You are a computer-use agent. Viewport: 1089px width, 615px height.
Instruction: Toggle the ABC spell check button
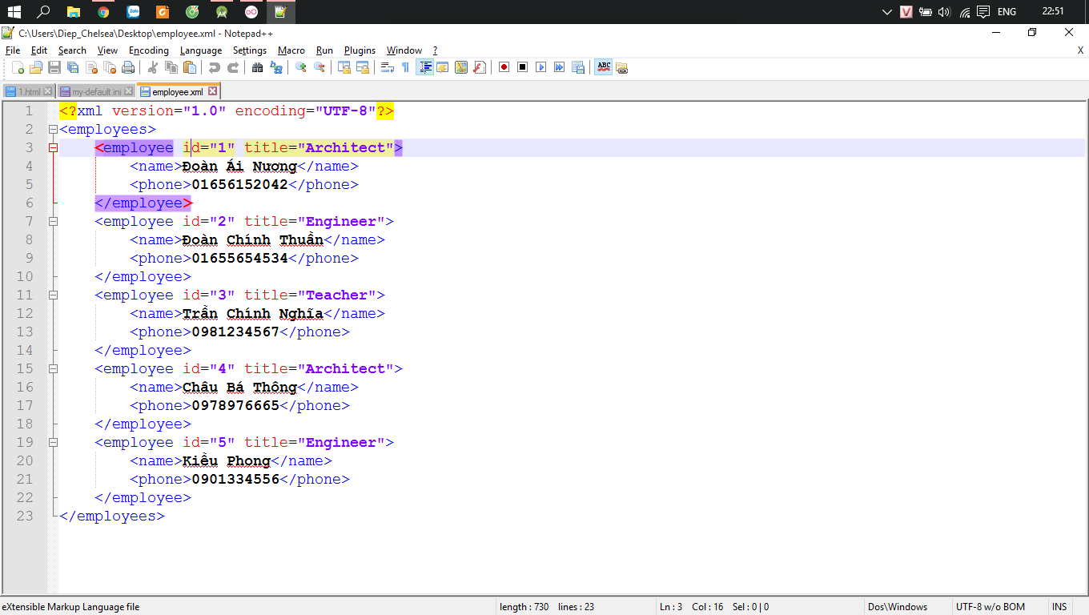point(604,68)
